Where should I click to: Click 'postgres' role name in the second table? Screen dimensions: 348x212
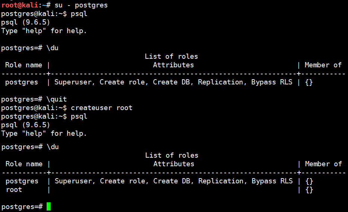[22, 181]
